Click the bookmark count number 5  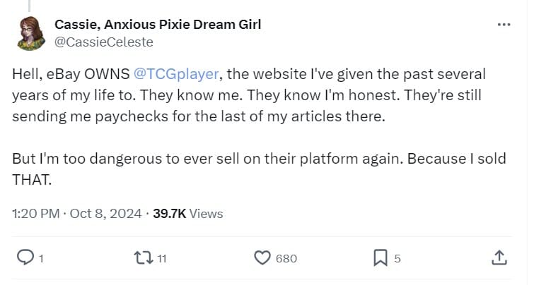click(x=397, y=259)
